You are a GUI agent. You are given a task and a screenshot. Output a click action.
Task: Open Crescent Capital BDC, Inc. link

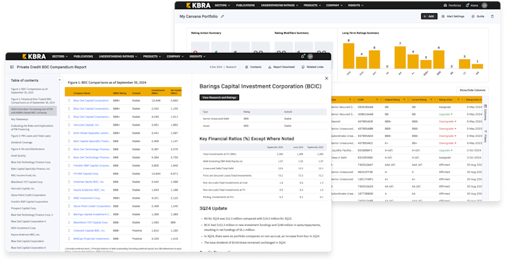coord(89,230)
